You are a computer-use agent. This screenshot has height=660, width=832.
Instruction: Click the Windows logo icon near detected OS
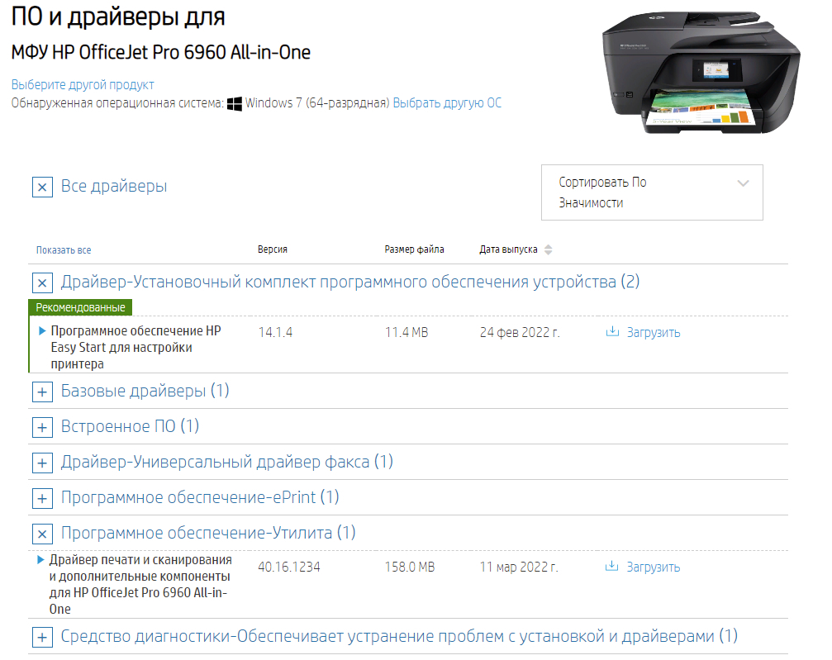point(235,104)
